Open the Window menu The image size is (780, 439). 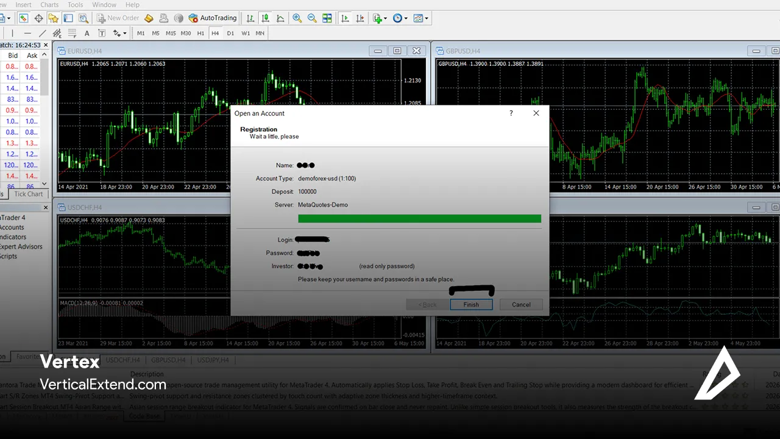click(104, 5)
